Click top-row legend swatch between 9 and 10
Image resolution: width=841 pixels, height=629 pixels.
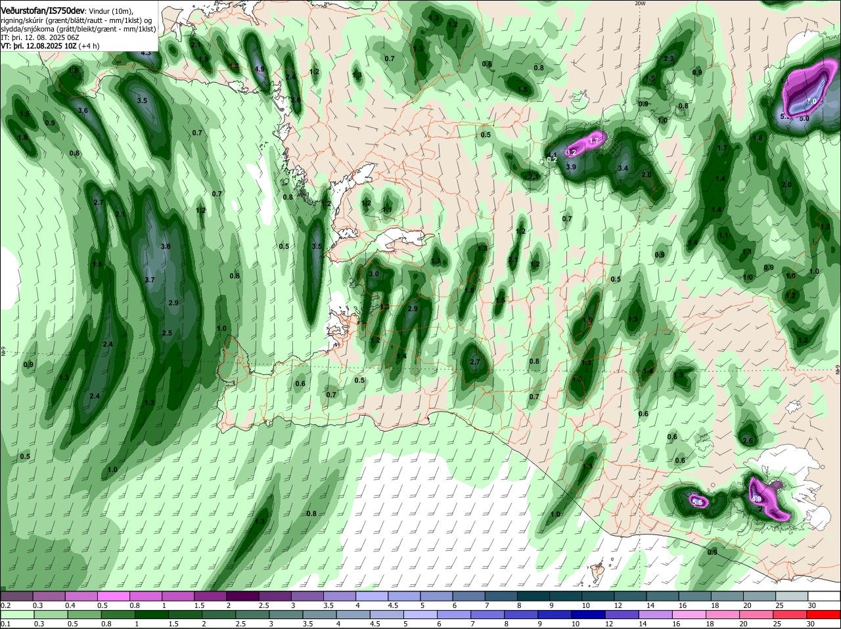click(566, 596)
